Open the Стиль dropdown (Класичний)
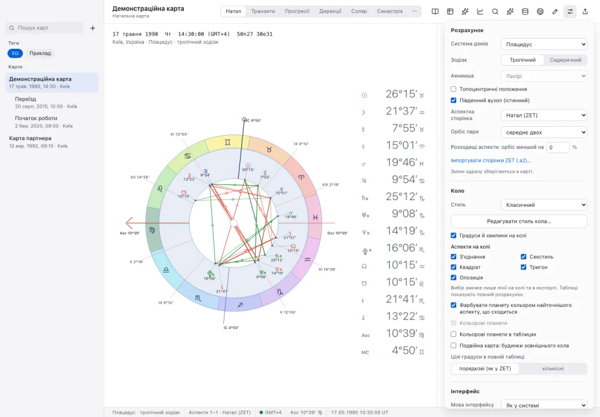This screenshot has height=417, width=600. (x=544, y=205)
